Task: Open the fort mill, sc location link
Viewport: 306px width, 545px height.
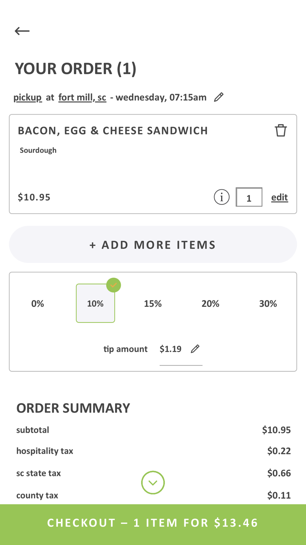Action: pos(82,97)
